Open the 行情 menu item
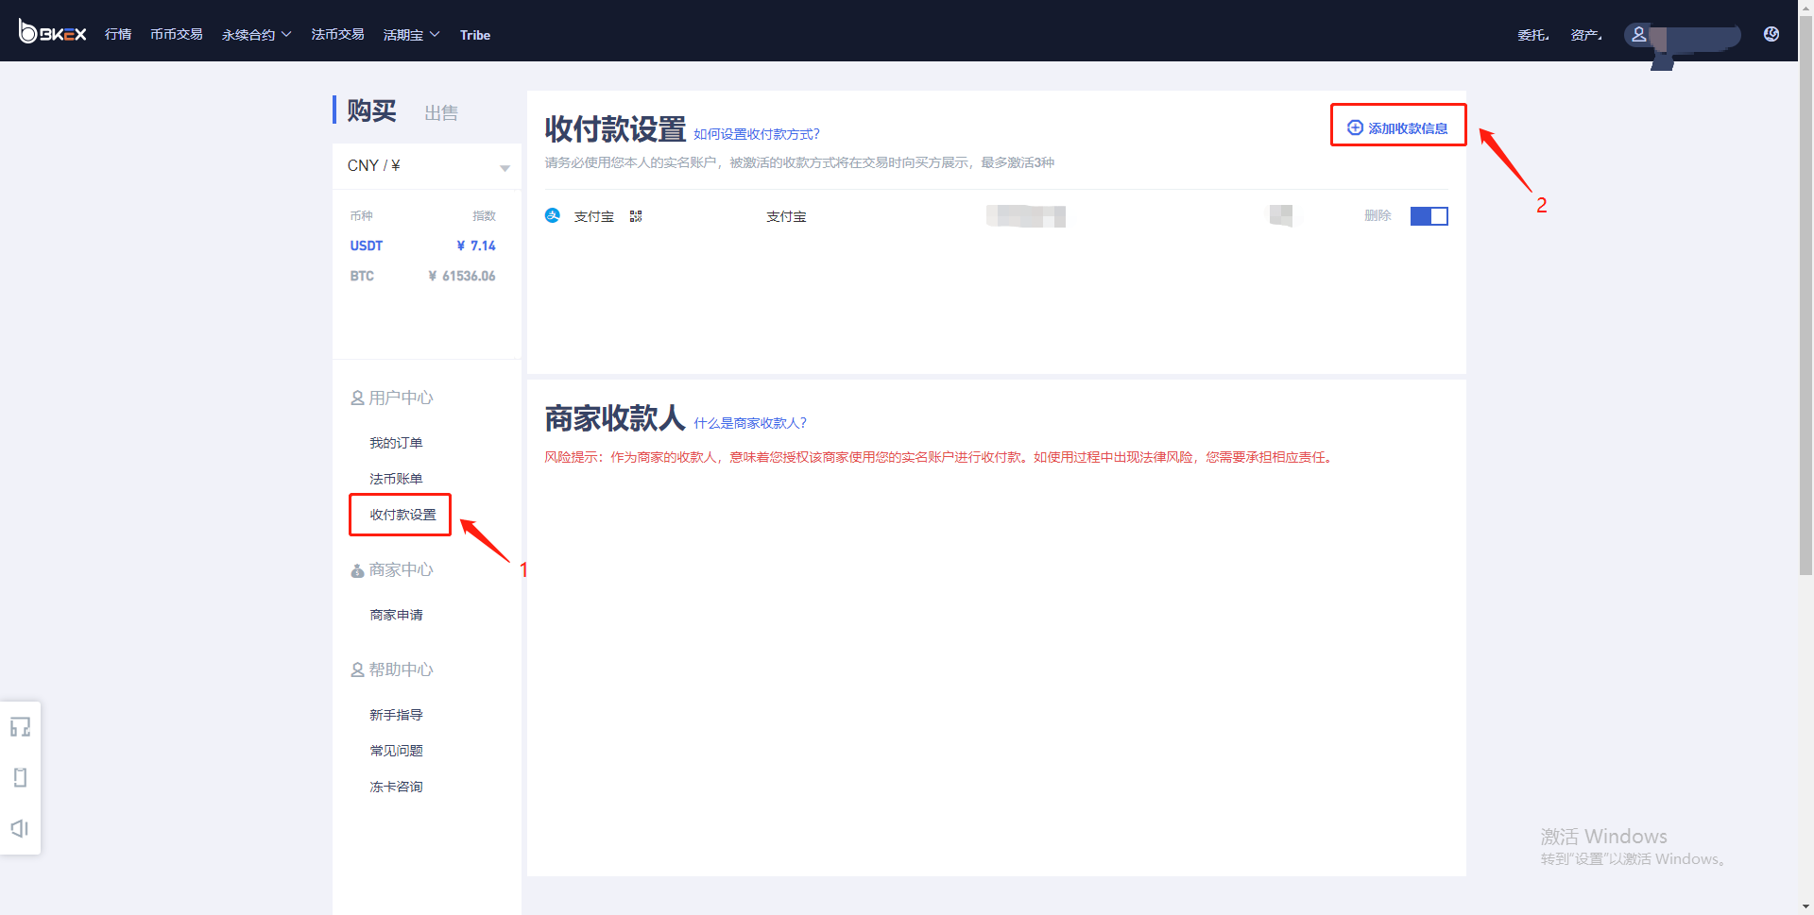Viewport: 1814px width, 915px height. [118, 34]
